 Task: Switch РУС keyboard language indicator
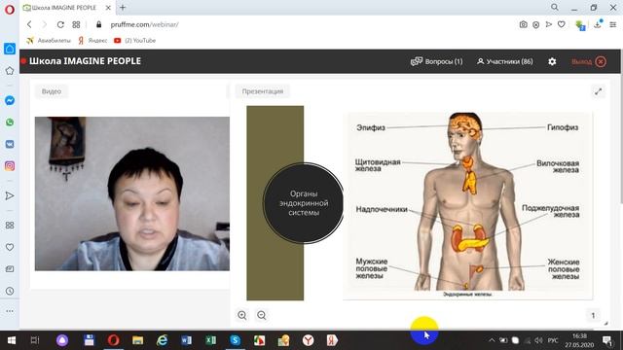click(553, 340)
